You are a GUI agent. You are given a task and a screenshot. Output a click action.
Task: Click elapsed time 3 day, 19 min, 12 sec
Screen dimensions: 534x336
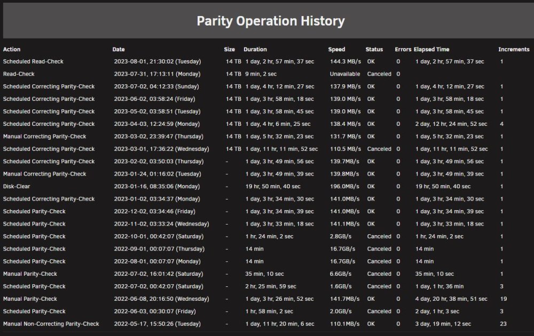pyautogui.click(x=443, y=324)
